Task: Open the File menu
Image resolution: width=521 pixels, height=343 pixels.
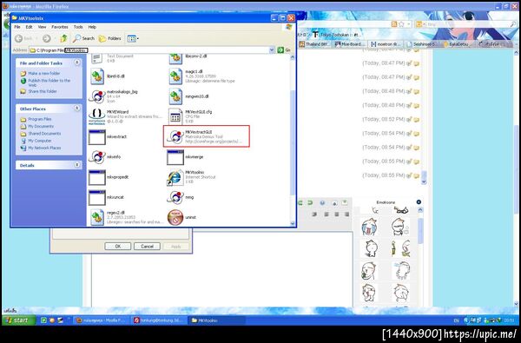Action: pos(17,27)
